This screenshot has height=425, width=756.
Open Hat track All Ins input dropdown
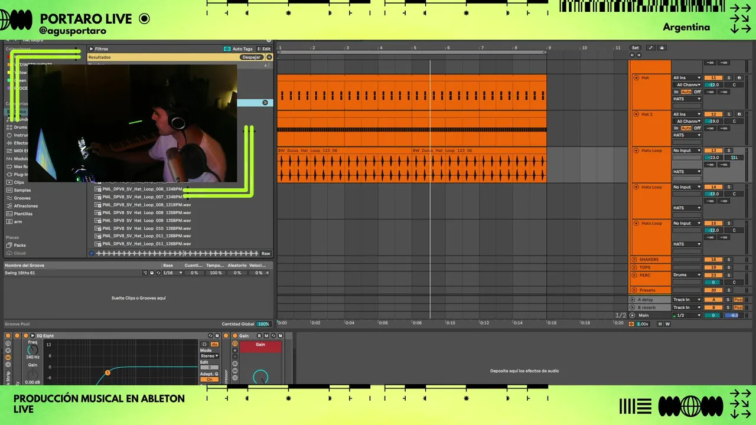click(x=687, y=78)
